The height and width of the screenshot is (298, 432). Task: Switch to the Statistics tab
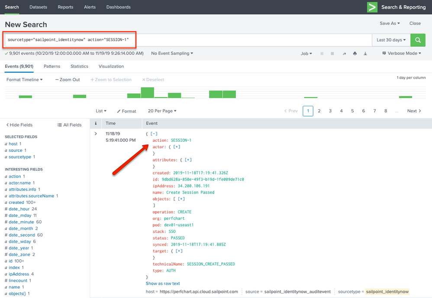(79, 67)
